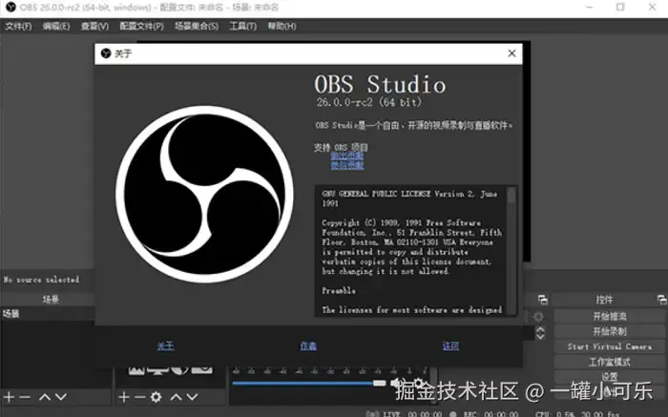668x417 pixels.
Task: Click the 26.0.0-rc2 (64 bit) version text
Action: pyautogui.click(x=369, y=102)
